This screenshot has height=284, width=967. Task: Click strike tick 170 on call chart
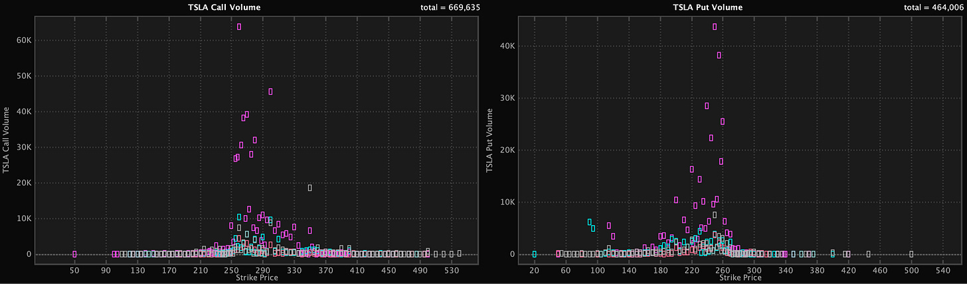tap(169, 271)
